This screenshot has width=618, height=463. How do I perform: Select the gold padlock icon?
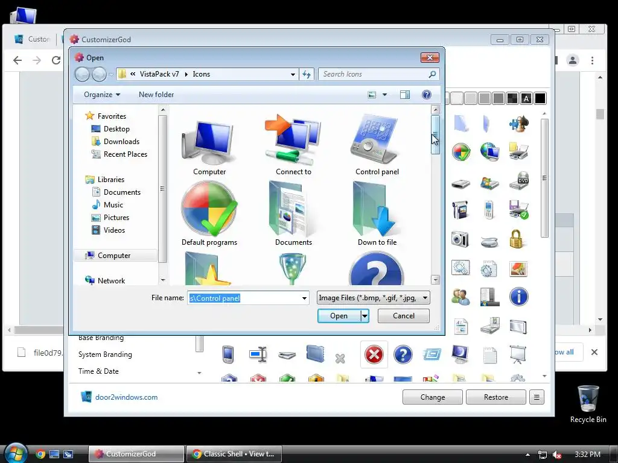click(x=516, y=239)
